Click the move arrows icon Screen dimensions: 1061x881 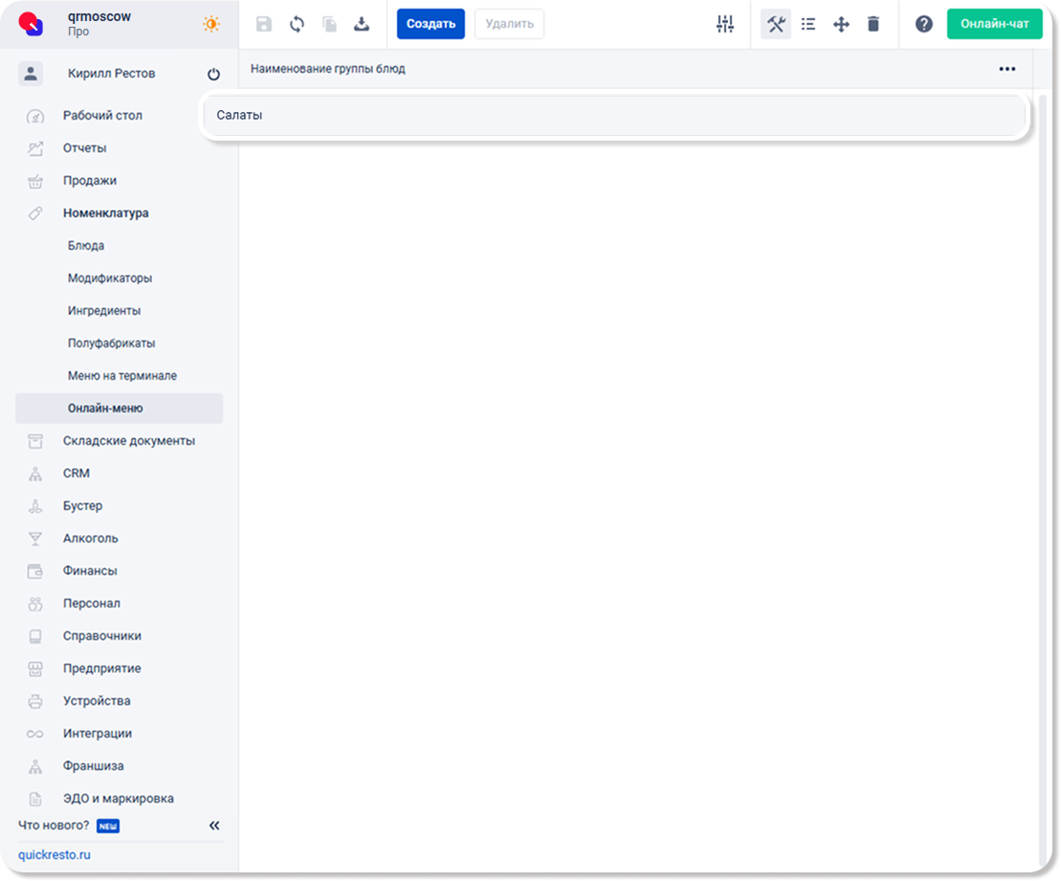[841, 24]
